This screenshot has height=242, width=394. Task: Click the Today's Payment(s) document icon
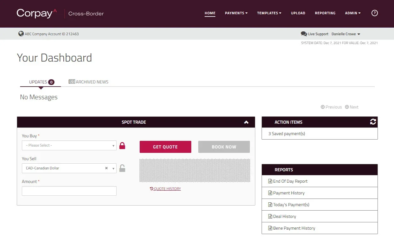[x=270, y=205]
